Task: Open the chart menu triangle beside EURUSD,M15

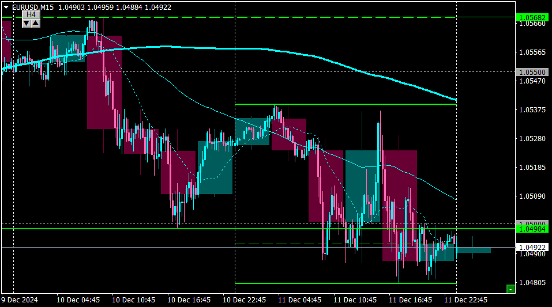Action: point(6,7)
